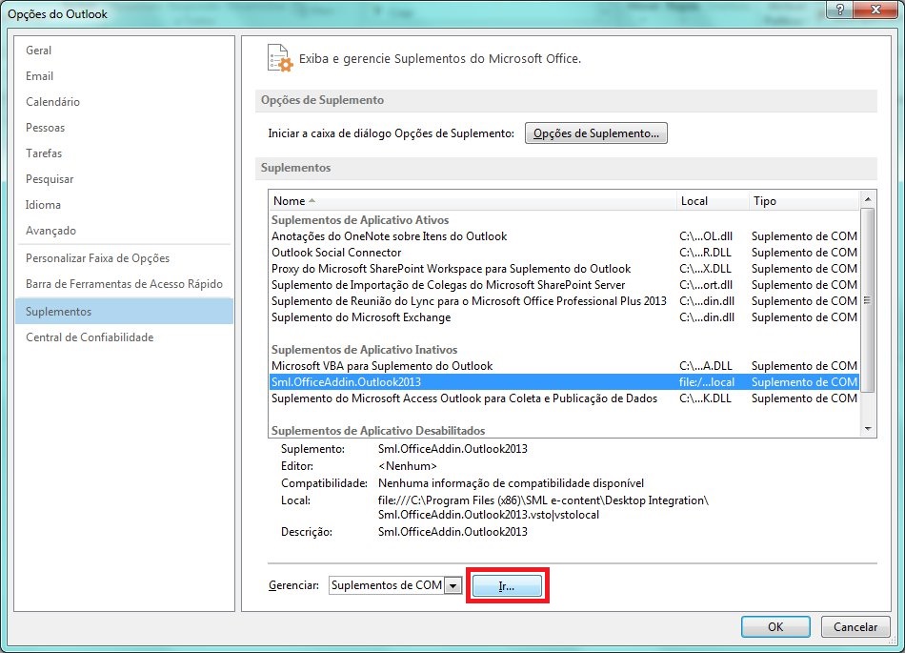905x653 pixels.
Task: Click the Suplementos gear icon in the header
Action: 279,57
